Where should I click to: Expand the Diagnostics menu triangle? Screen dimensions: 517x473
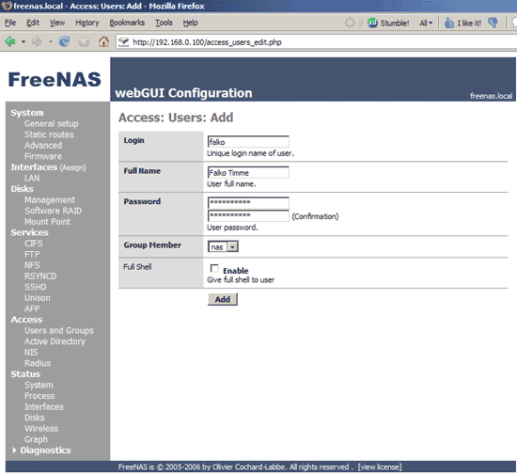(14, 450)
